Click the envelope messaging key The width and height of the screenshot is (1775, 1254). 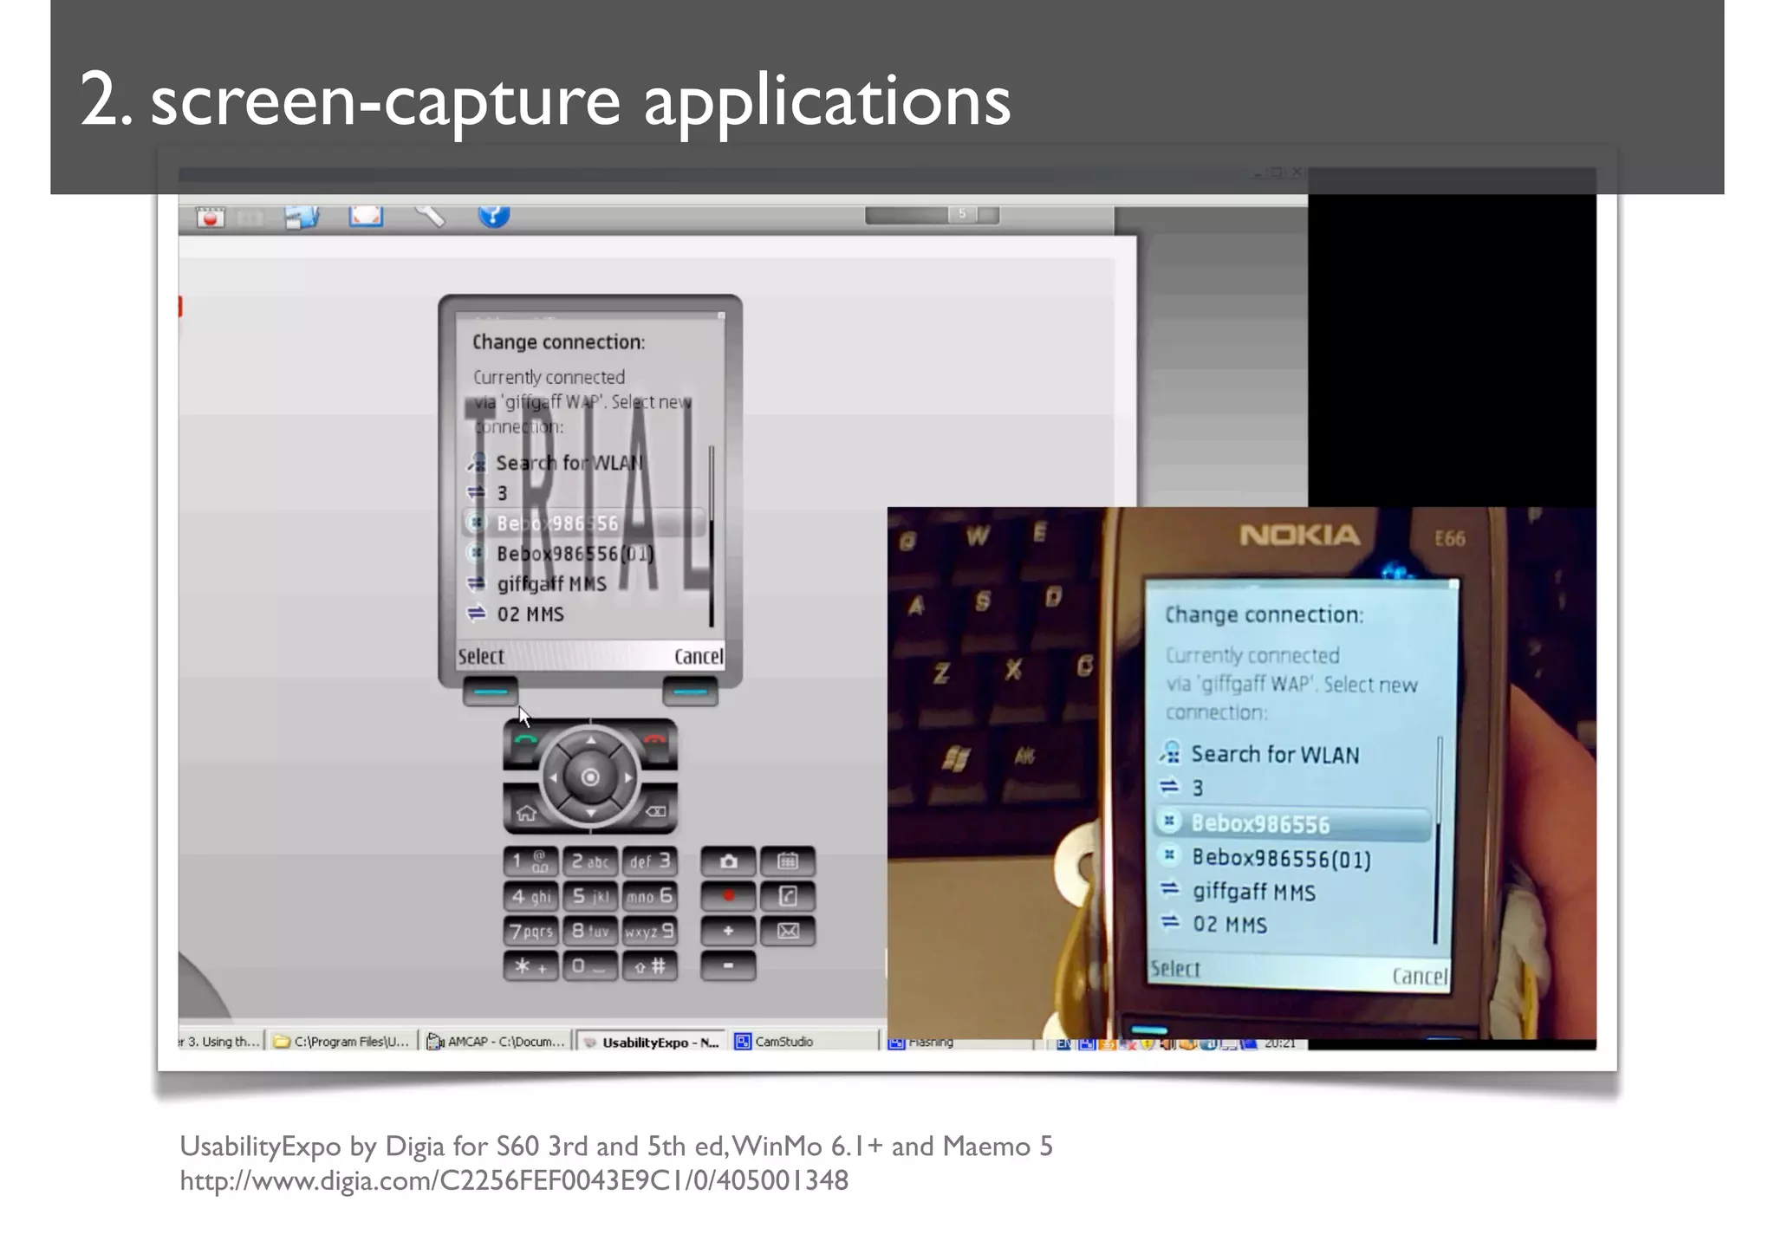click(788, 931)
